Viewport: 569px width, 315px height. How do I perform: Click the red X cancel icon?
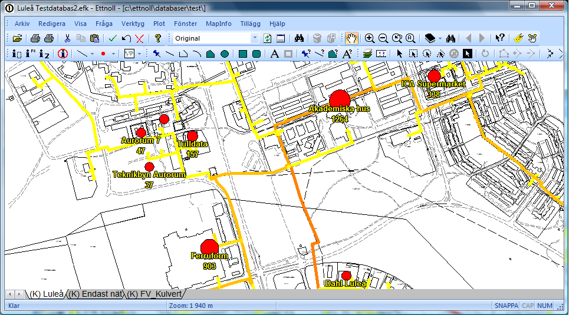coord(139,38)
